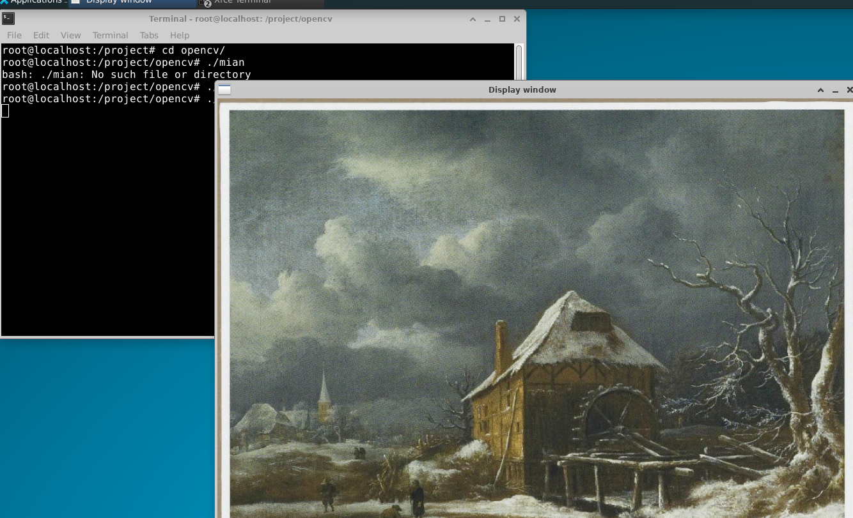Viewport: 853px width, 518px height.
Task: Click the Display window titlebar menu icon
Action: 224,90
